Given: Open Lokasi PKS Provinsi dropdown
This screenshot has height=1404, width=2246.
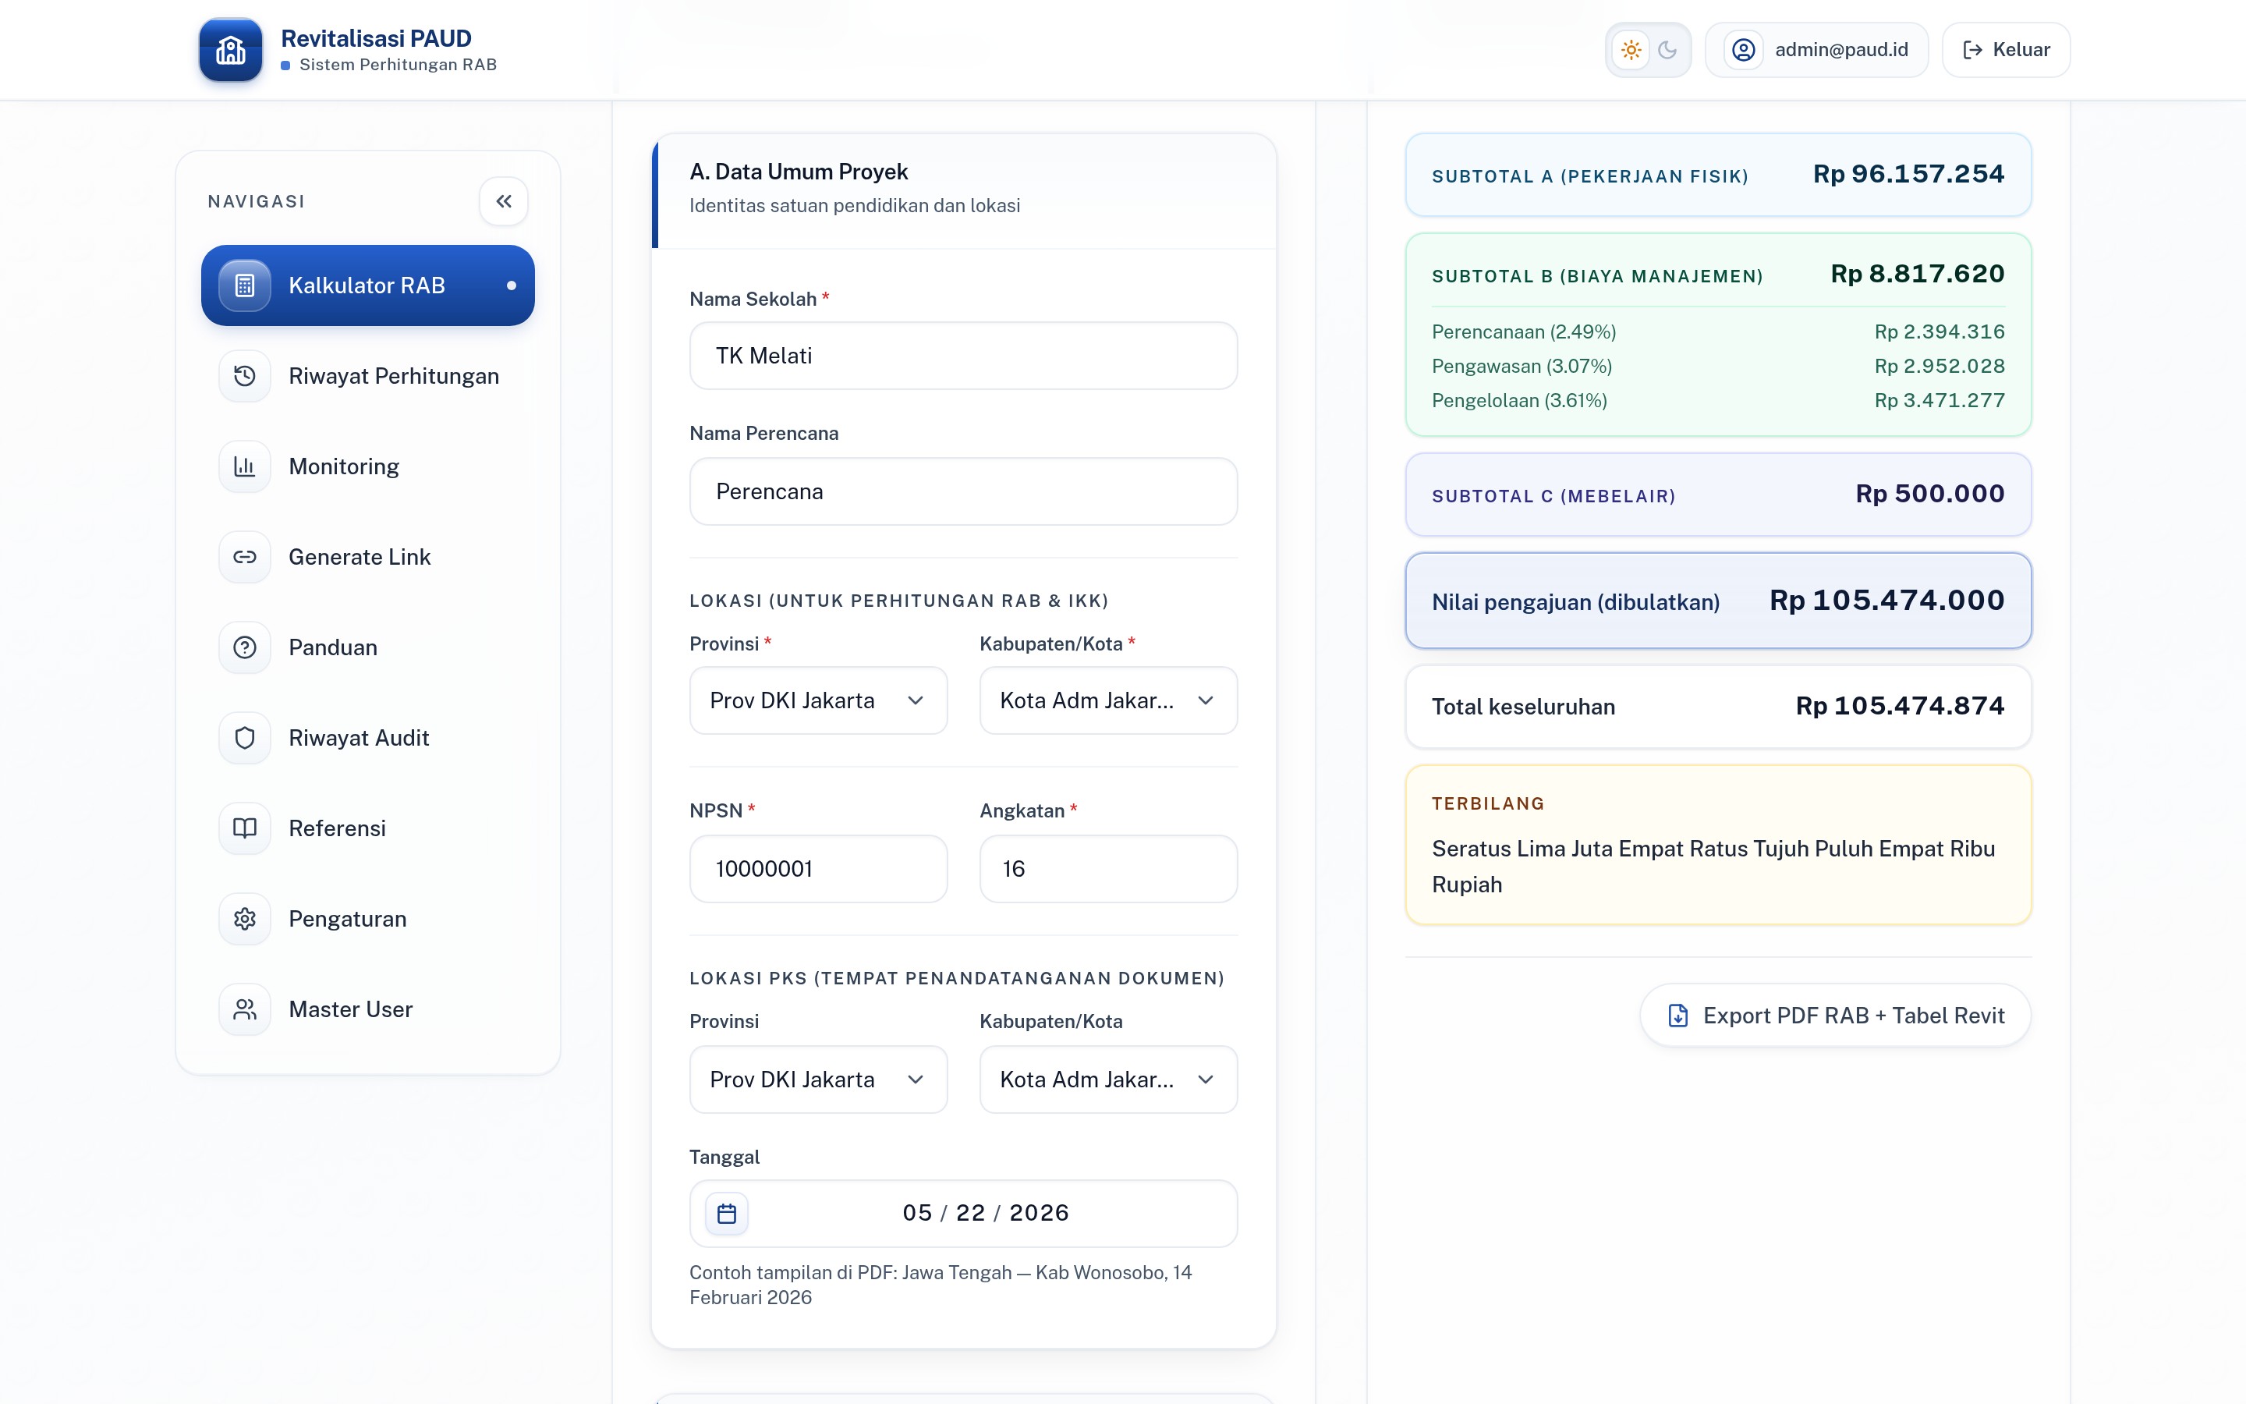Looking at the screenshot, I should (x=819, y=1079).
